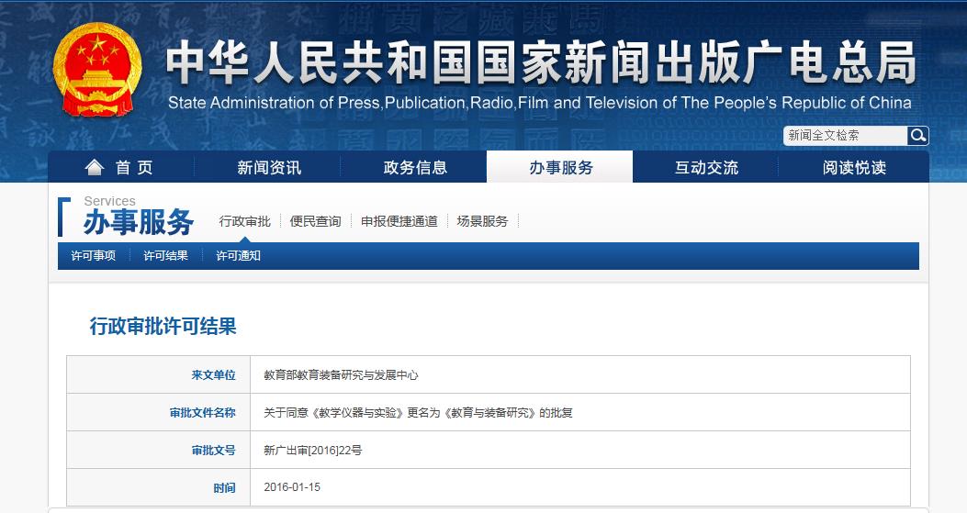Click the approval document title text
Viewport: 967px width, 513px height.
tap(418, 412)
